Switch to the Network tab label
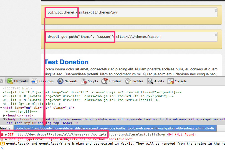225x154 pixels. [71, 81]
